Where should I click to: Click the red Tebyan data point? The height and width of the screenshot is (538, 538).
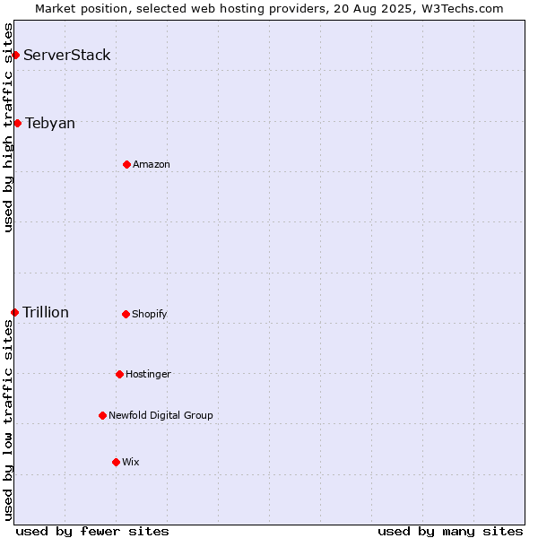18,123
